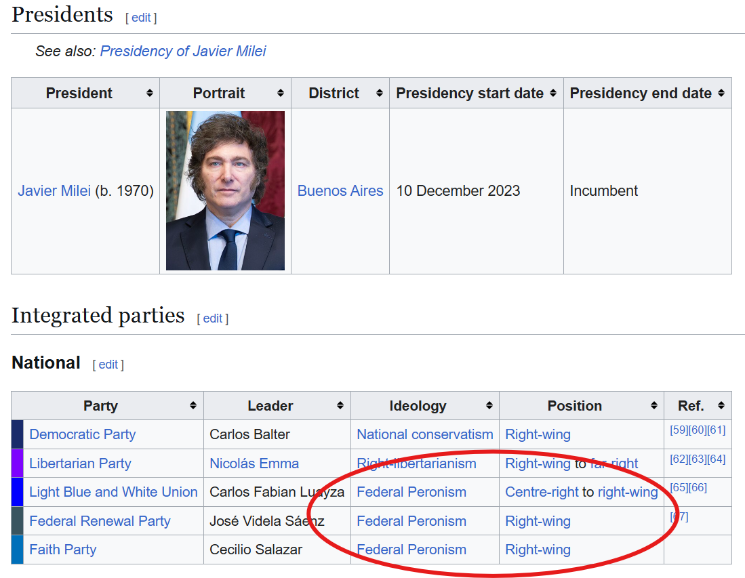Open reference [66]
745x578 pixels.
coord(698,487)
